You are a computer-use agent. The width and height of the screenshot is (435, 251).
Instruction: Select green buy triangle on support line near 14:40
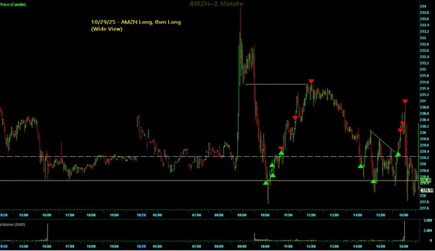coord(374,181)
